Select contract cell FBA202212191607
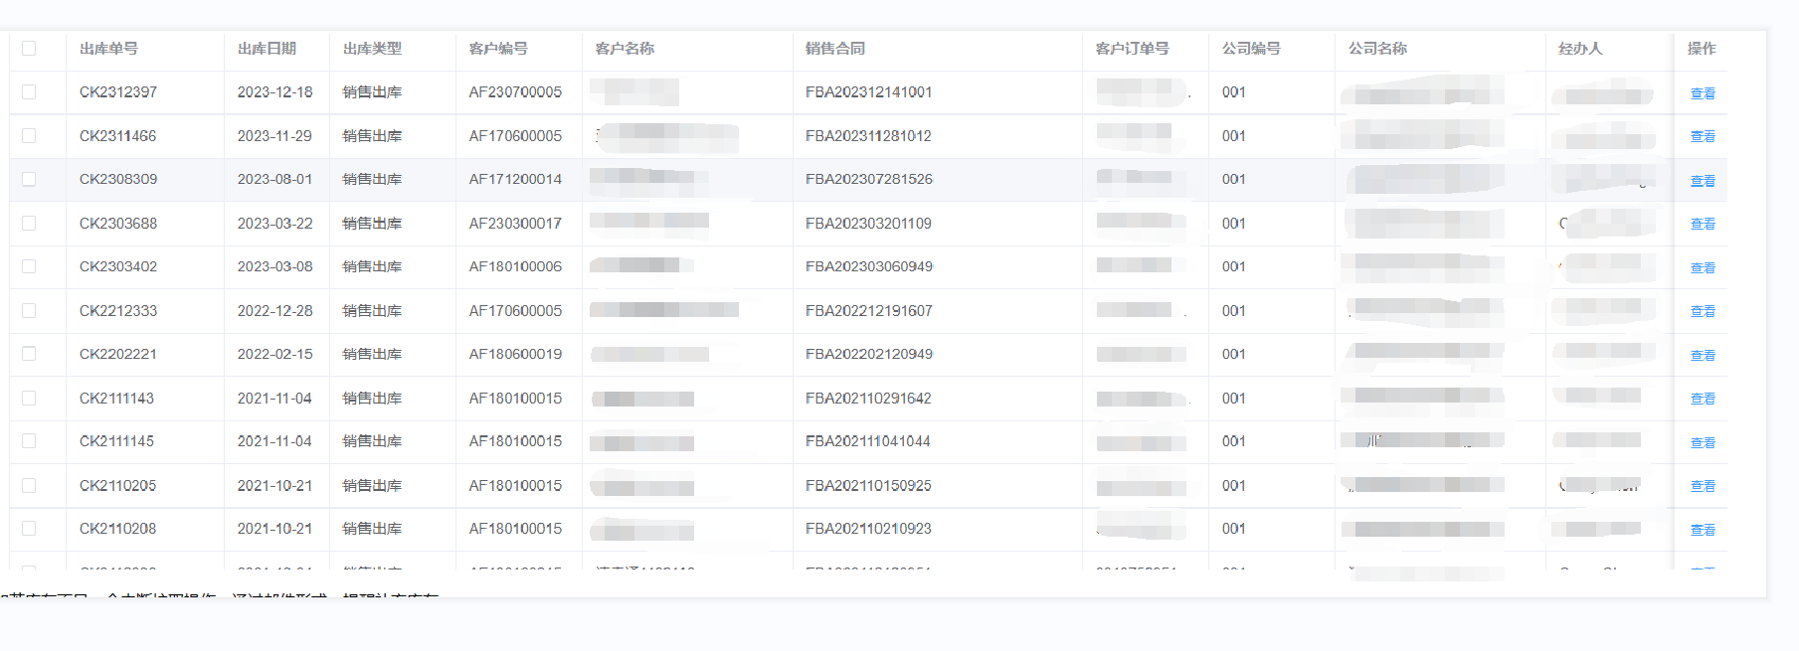Image resolution: width=1799 pixels, height=651 pixels. coord(869,310)
